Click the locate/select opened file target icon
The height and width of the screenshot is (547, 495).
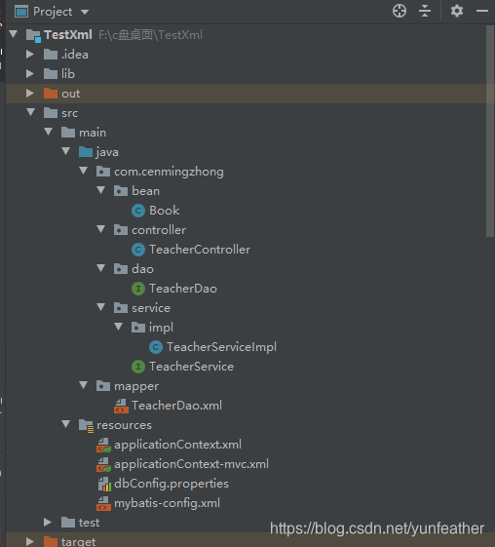pyautogui.click(x=400, y=11)
